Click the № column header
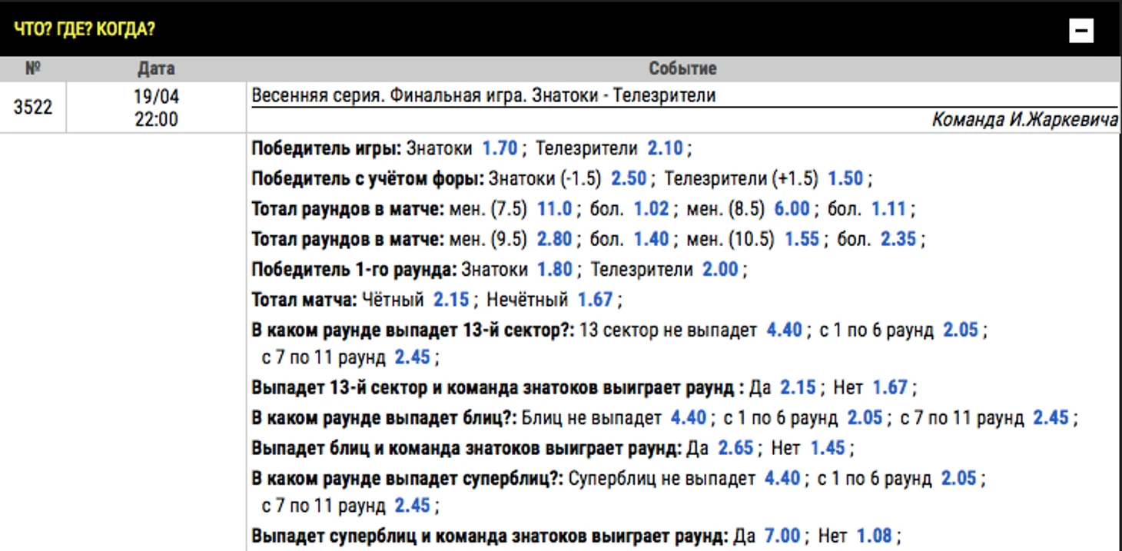Image resolution: width=1122 pixels, height=551 pixels. 33,68
